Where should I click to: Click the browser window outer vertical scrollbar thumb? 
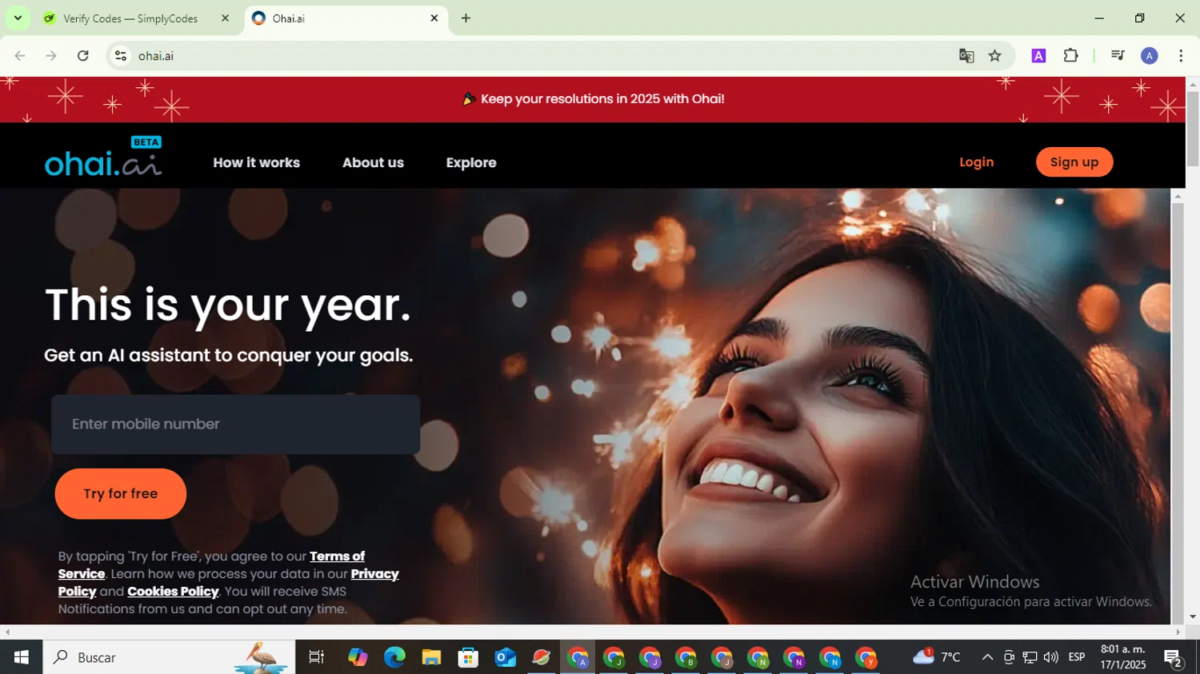1193,129
